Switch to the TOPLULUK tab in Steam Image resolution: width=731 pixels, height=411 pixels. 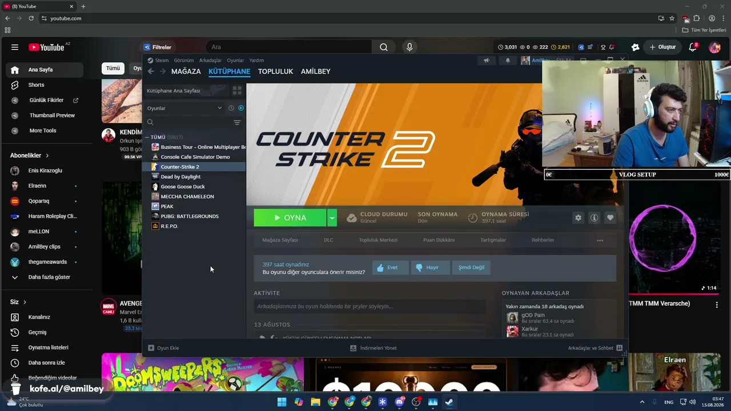[275, 71]
